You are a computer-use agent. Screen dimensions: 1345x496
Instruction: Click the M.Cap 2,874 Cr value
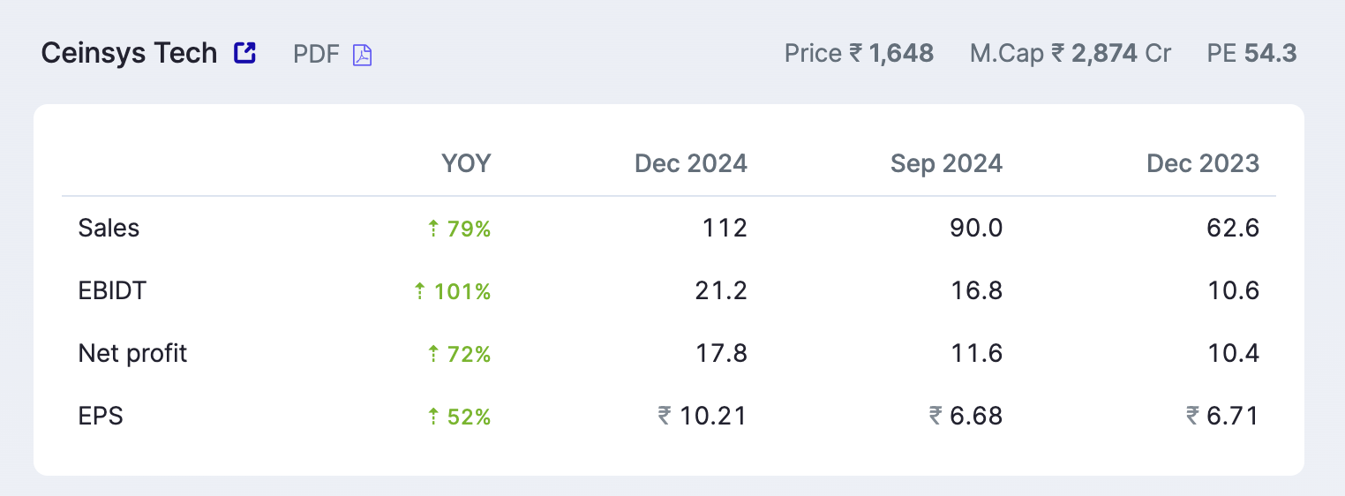1071,54
